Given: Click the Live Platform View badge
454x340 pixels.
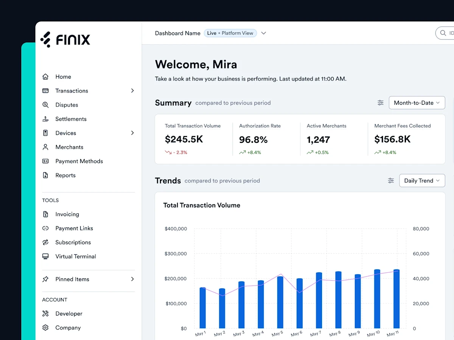Looking at the screenshot, I should [230, 33].
